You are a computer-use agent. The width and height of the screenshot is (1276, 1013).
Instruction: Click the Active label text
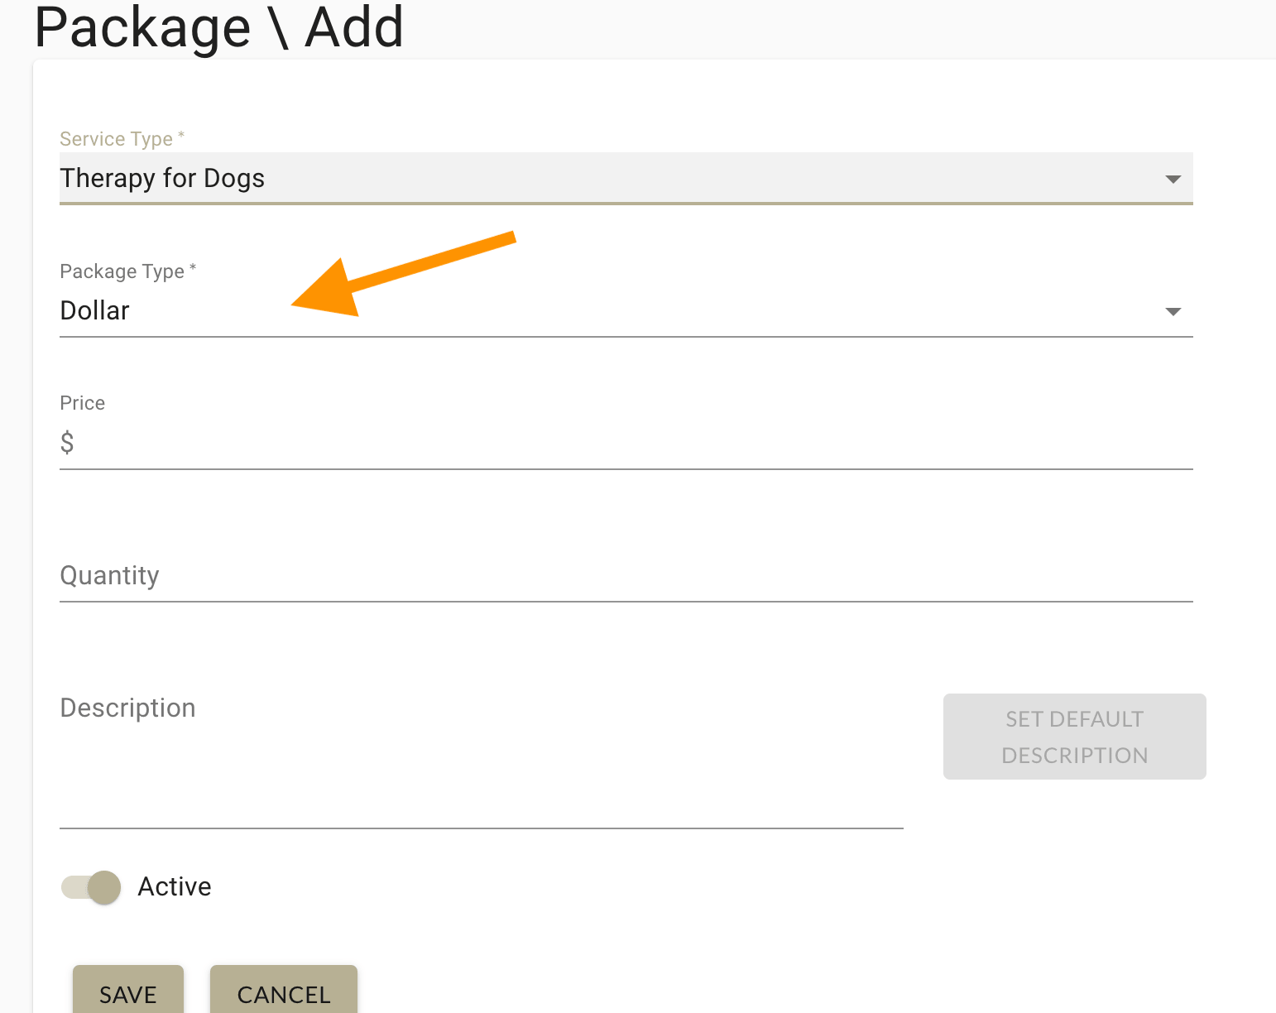tap(175, 886)
